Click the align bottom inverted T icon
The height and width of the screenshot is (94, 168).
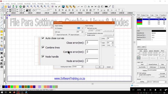(122, 10)
